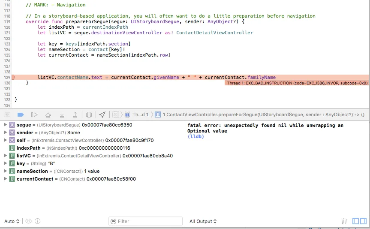Step into the function call
Viewport: 370px width, 229px height.
(x=62, y=115)
